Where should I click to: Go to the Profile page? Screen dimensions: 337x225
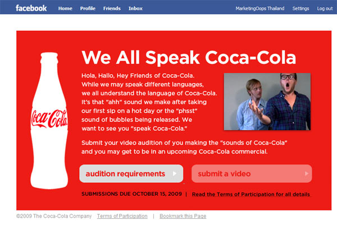click(88, 8)
